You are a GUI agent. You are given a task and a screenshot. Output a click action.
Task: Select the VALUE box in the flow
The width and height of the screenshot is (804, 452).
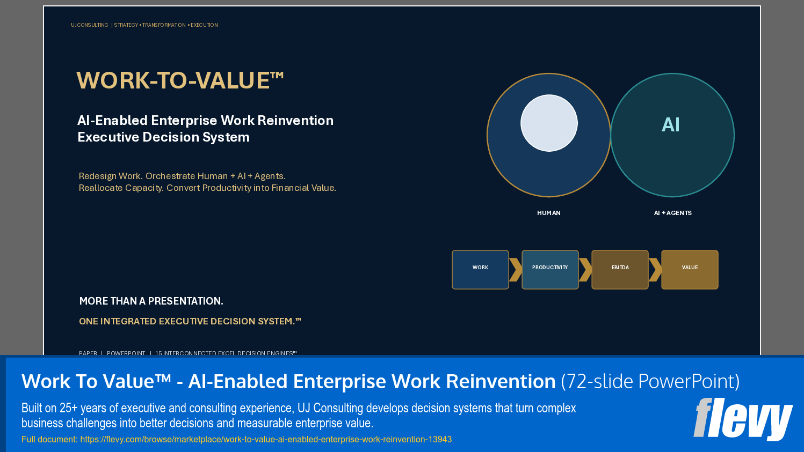point(690,270)
